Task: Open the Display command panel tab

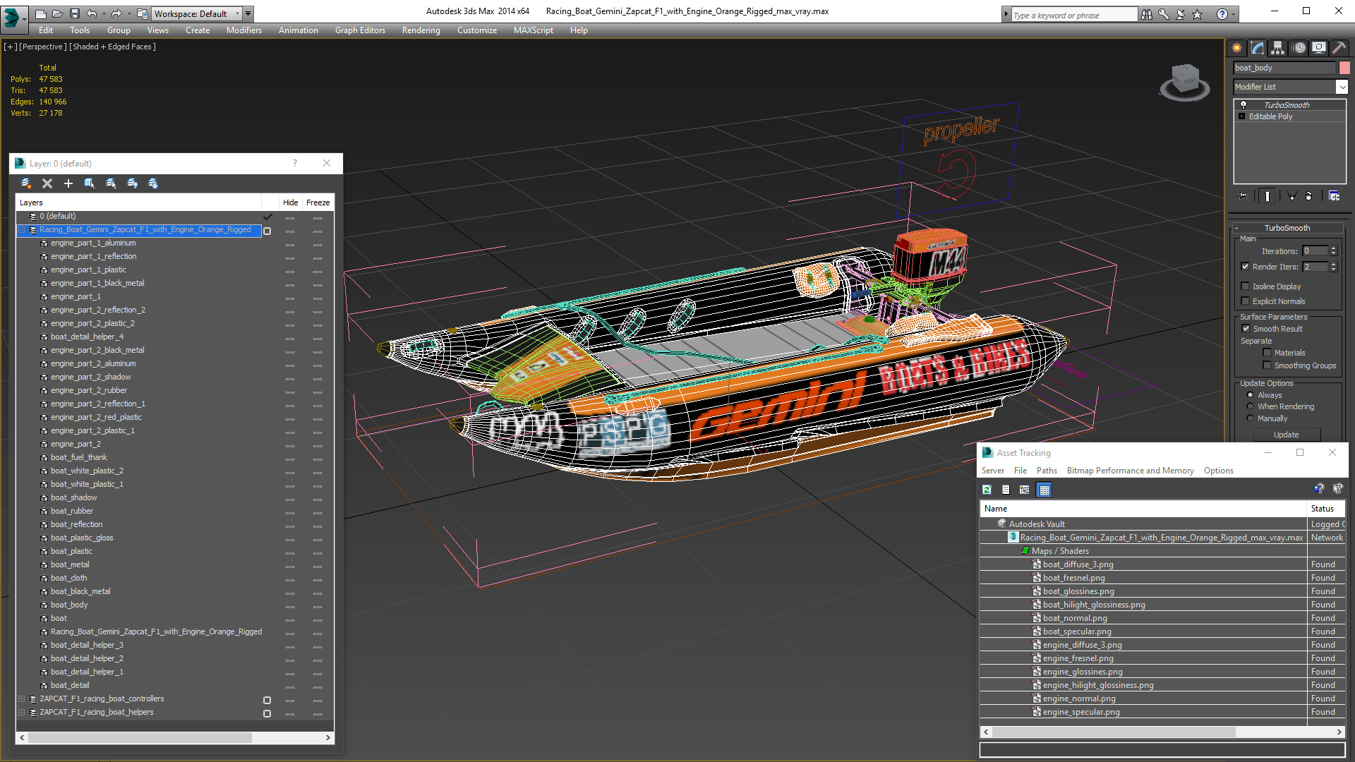Action: tap(1319, 48)
